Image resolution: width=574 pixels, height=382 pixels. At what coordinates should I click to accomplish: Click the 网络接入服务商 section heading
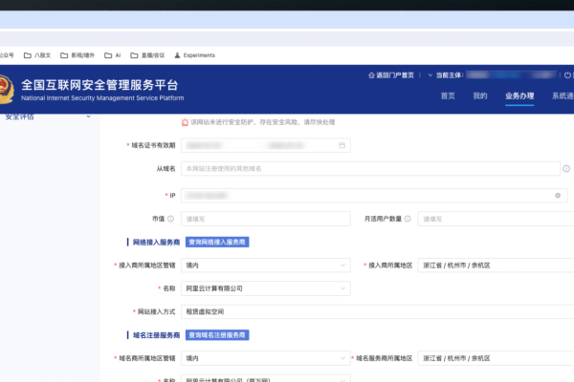pyautogui.click(x=156, y=242)
